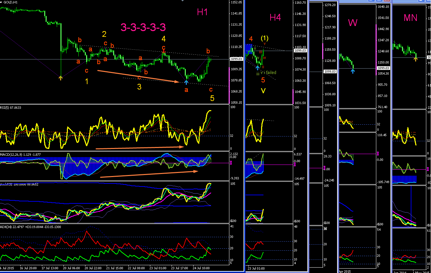Click the 1120.85 price on the H1 scale
The image size is (431, 273).
(236, 36)
